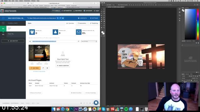200x112 pixels.
Task: Open the search icon in Photoshop options bar
Action: 195,5
